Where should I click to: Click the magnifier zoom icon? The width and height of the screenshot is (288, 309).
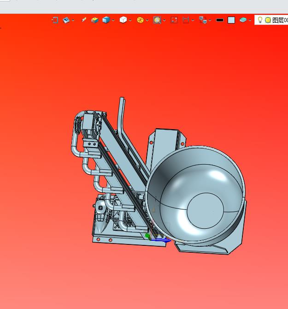[157, 20]
